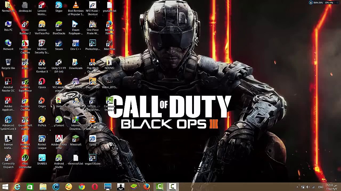Select the McAfee Security Scan shortcut
Viewport: 341px width, 191px height.
42,47
